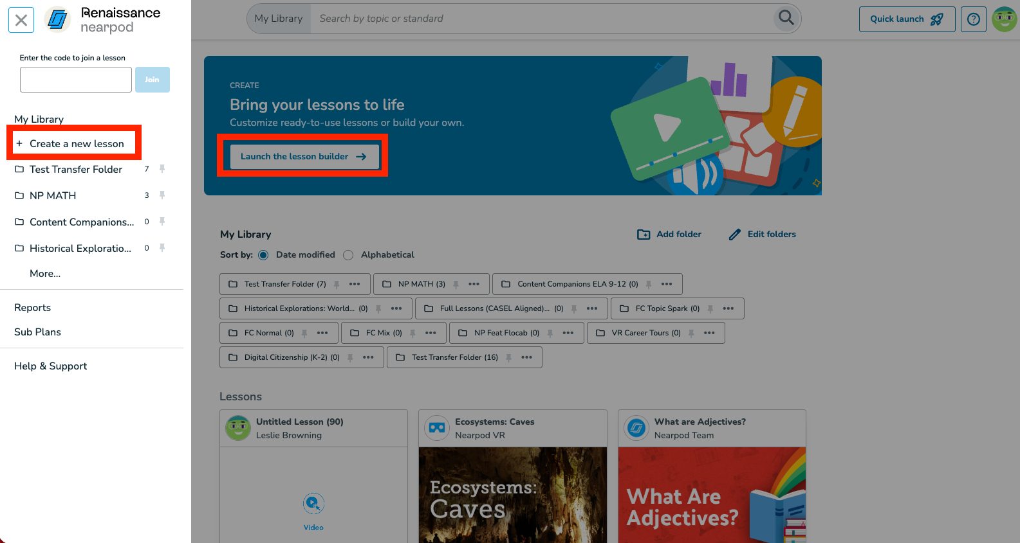This screenshot has width=1020, height=543.
Task: Click the Join button next to the code field
Action: pos(152,80)
